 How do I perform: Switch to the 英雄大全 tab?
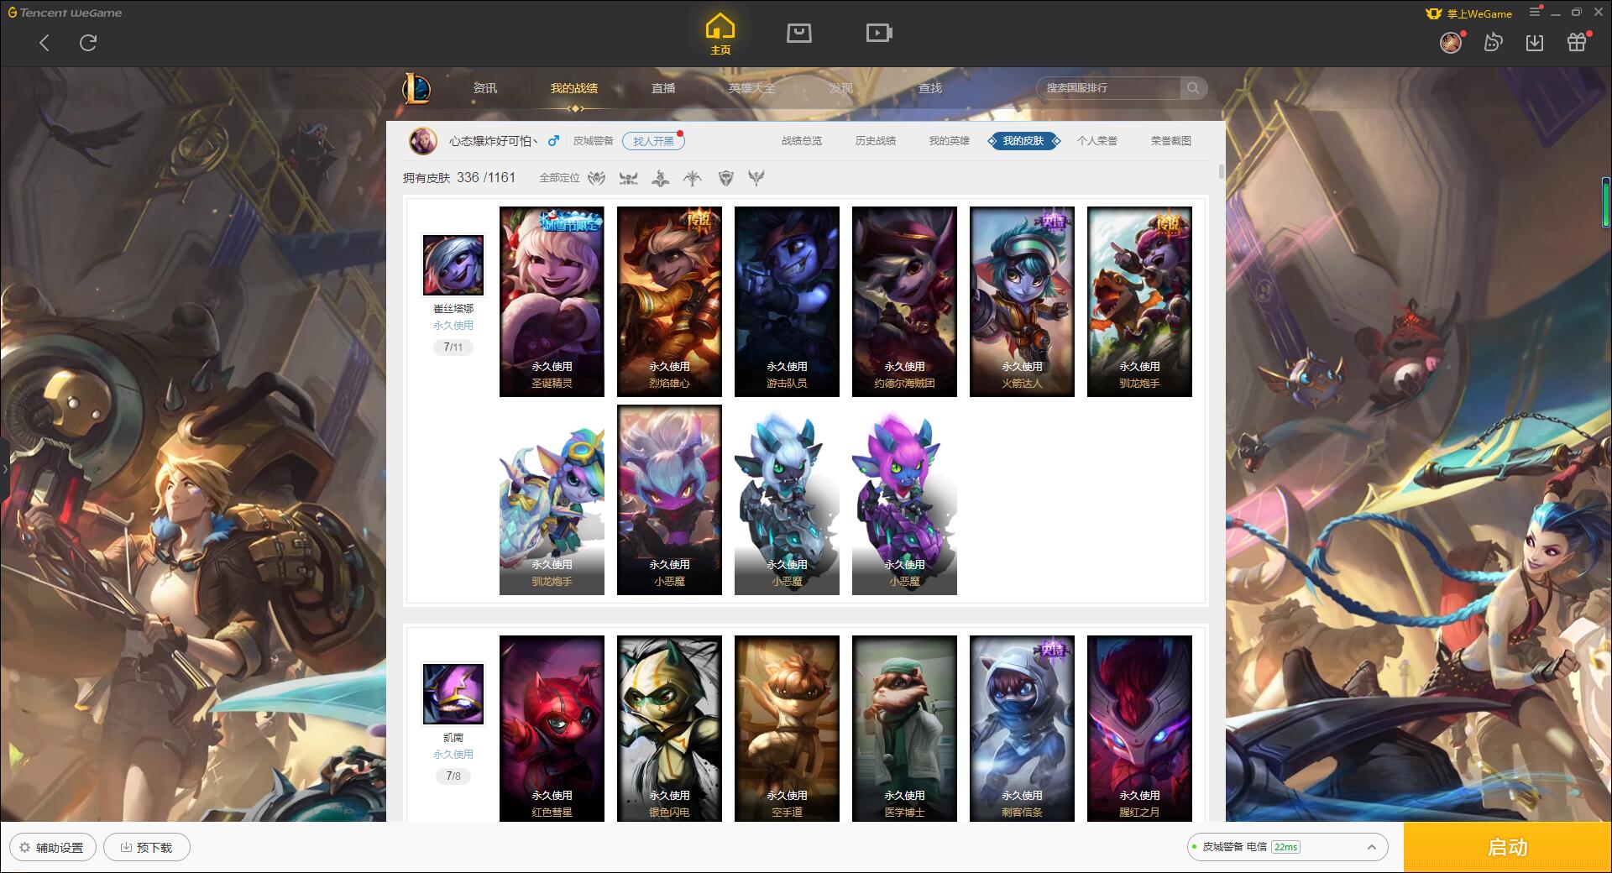pos(752,88)
